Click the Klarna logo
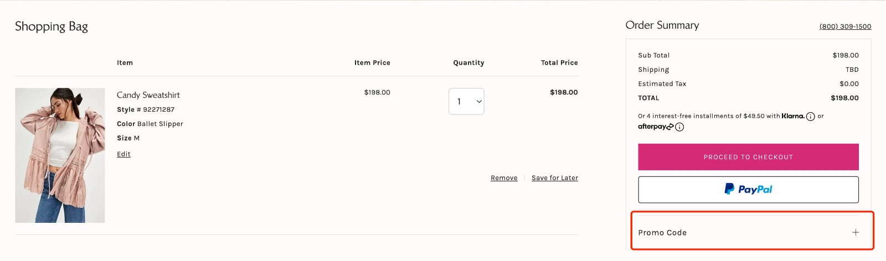Viewport: 886px width, 261px height. pyautogui.click(x=792, y=116)
